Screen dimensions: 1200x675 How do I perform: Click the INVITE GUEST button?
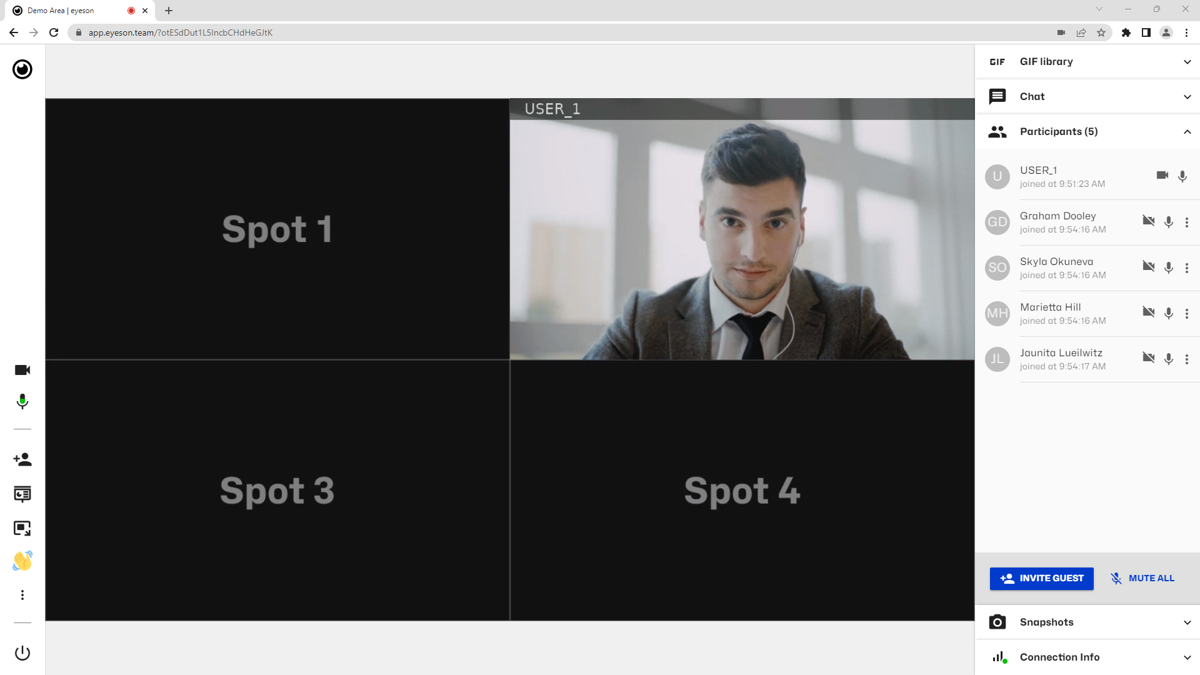(x=1042, y=577)
